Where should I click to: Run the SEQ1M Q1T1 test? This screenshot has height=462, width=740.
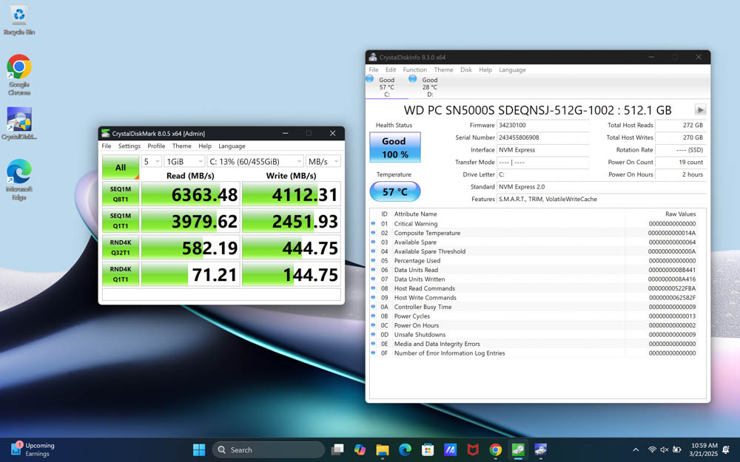(x=121, y=220)
